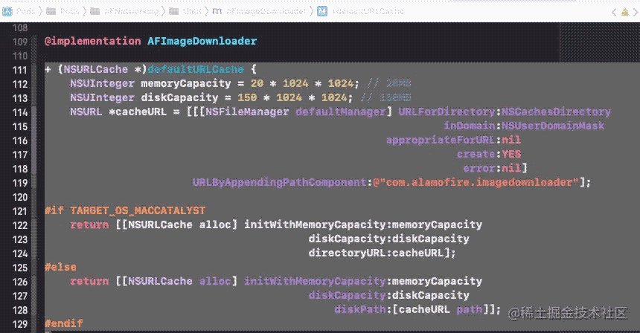The image size is (640, 333).
Task: Click line number 125 in gutter
Action: pos(20,268)
